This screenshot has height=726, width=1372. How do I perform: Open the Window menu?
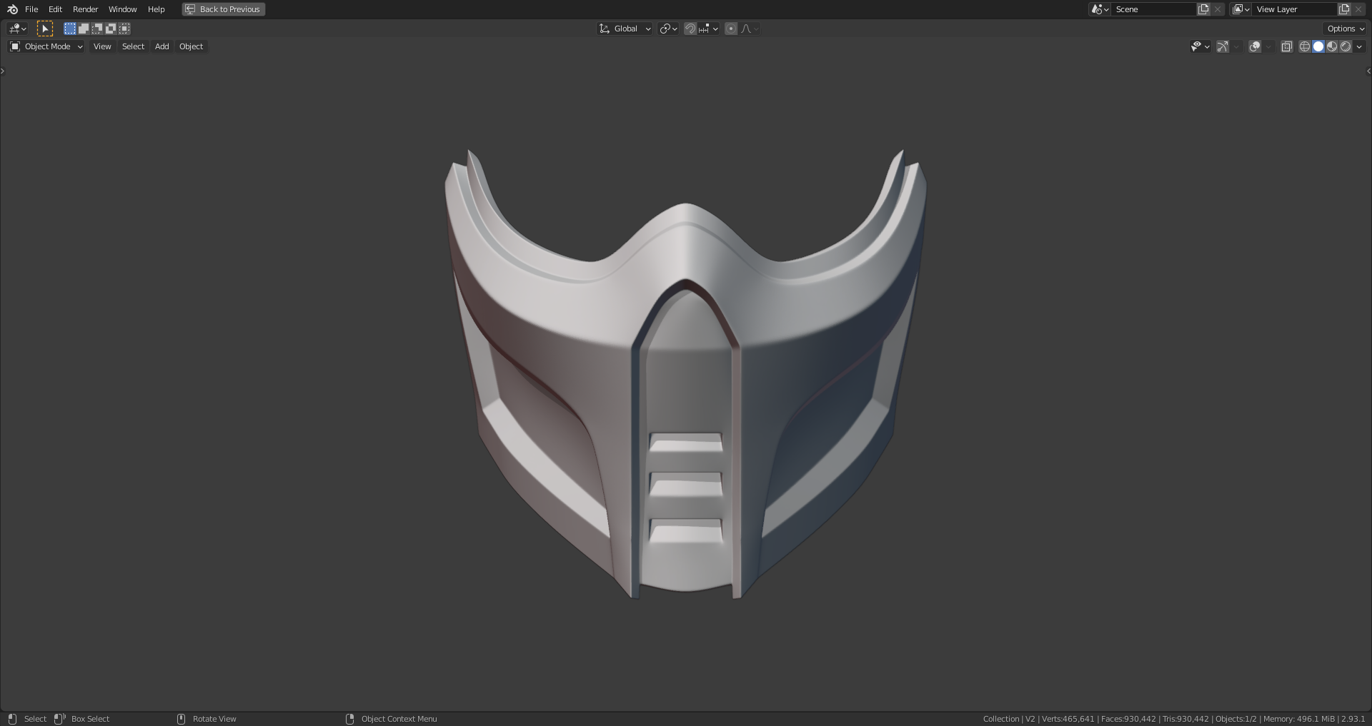click(122, 9)
